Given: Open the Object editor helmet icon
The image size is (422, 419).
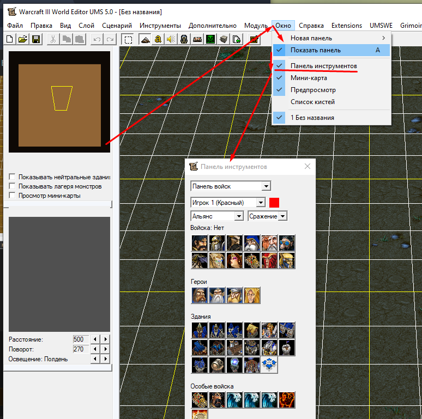Looking at the screenshot, I should pyautogui.click(x=184, y=40).
